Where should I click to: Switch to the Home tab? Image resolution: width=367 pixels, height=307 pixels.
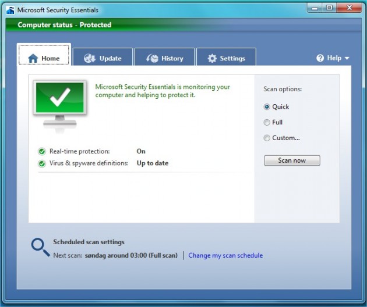tap(44, 55)
